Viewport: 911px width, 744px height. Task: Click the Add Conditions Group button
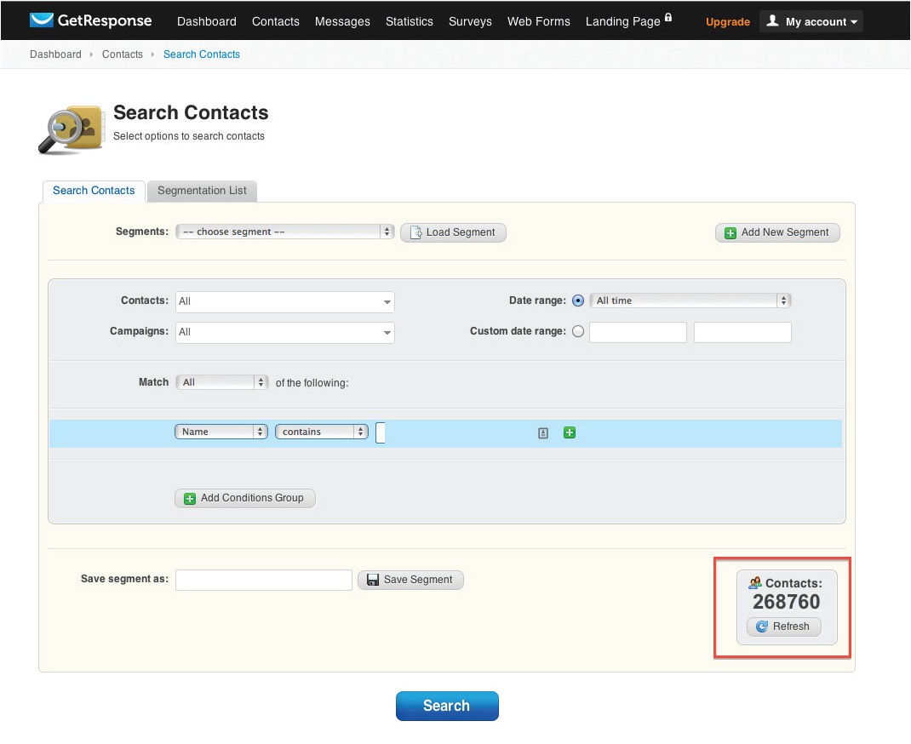244,498
